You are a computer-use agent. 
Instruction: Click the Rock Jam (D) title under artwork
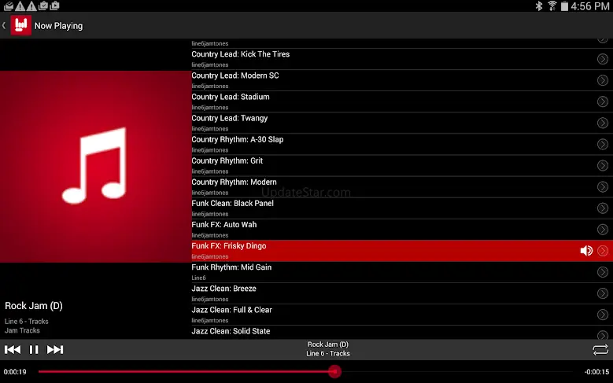(34, 306)
